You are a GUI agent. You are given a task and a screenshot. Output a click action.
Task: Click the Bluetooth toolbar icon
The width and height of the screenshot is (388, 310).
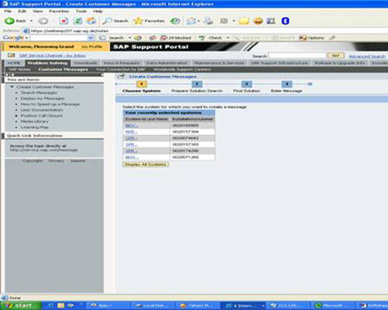(x=285, y=21)
